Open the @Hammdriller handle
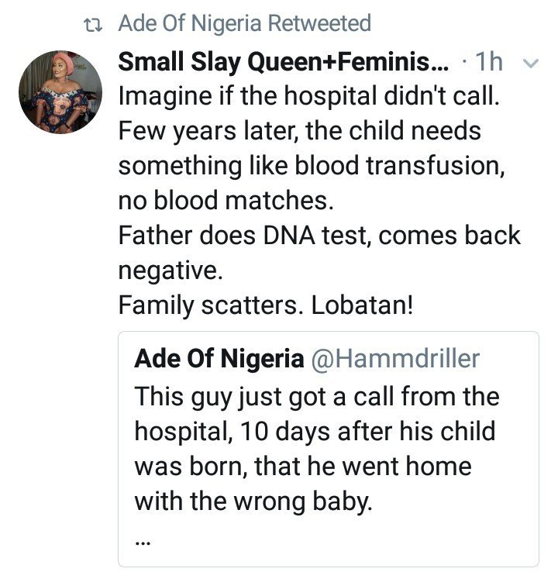558x572 pixels. pos(395,359)
